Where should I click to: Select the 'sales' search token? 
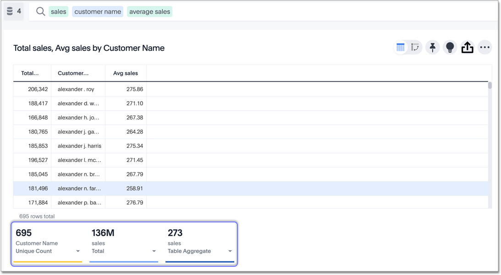58,11
